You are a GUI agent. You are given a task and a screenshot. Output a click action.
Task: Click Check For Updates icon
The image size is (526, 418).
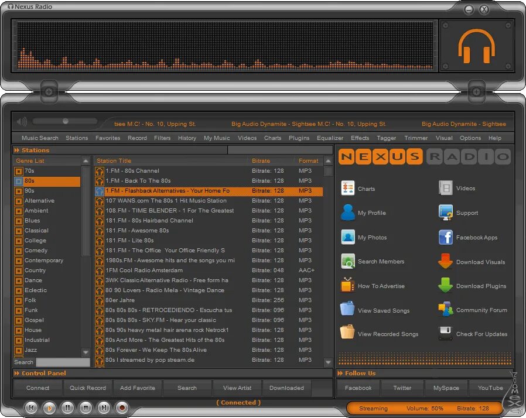coord(446,333)
